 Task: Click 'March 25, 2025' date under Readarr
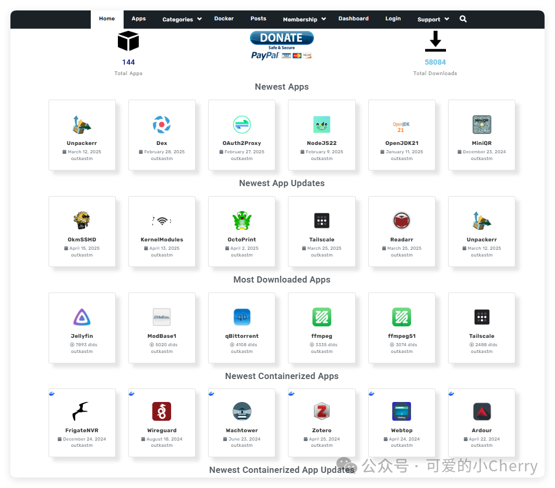(402, 248)
